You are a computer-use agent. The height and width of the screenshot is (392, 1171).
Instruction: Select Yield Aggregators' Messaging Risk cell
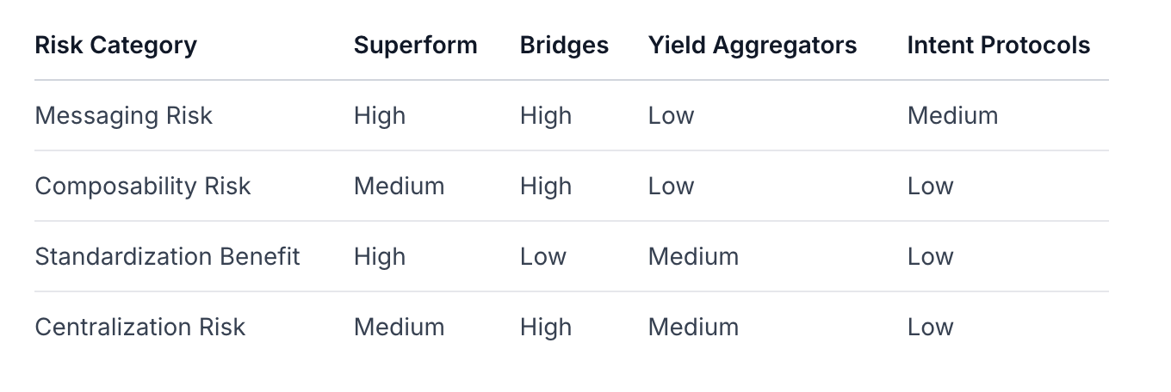click(x=671, y=116)
